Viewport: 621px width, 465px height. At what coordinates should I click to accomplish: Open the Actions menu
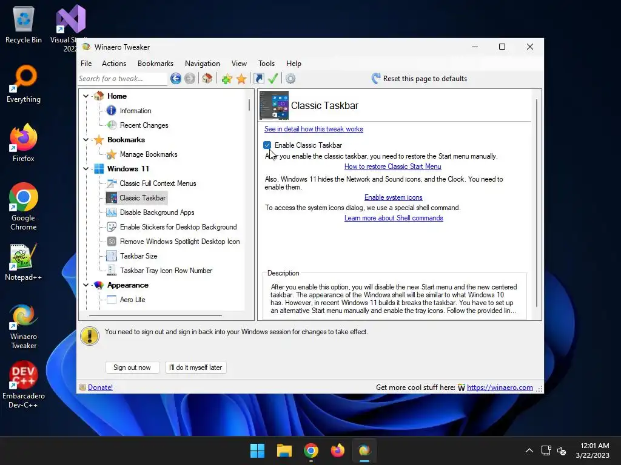114,63
